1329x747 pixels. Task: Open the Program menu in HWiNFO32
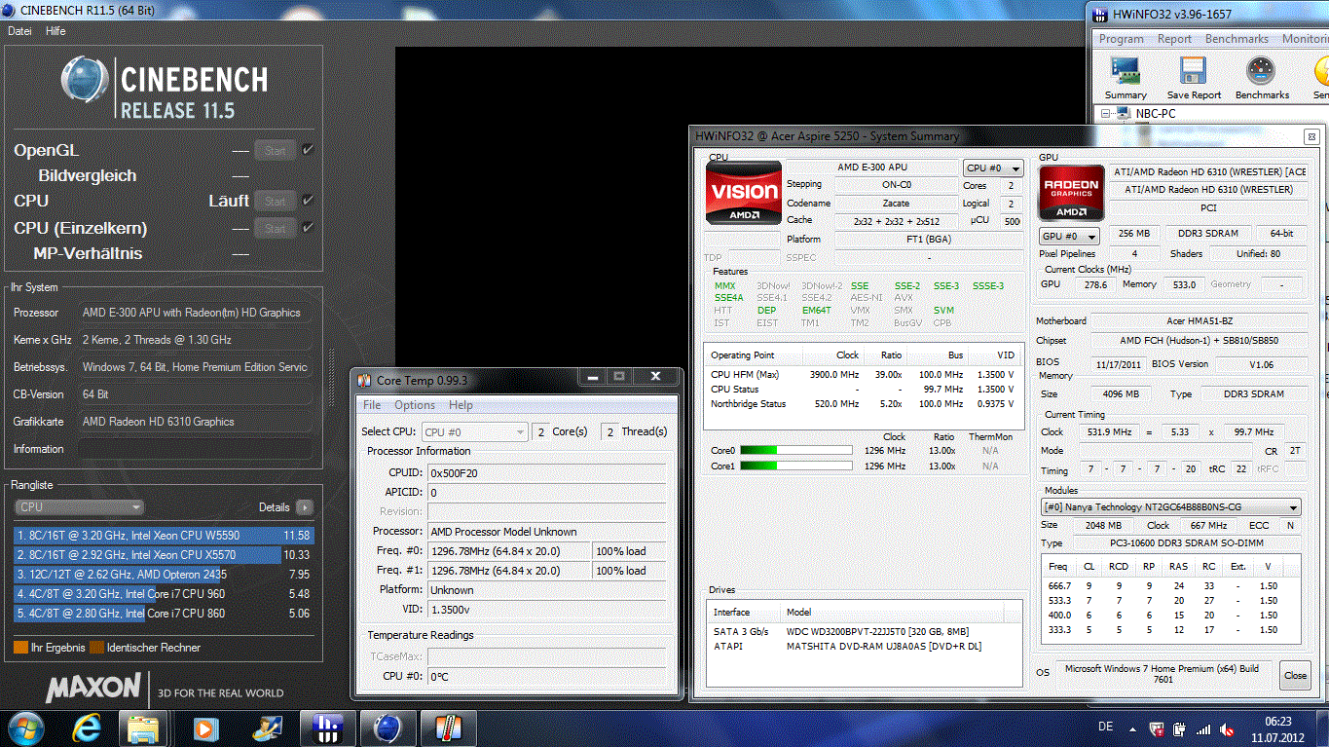click(x=1122, y=39)
